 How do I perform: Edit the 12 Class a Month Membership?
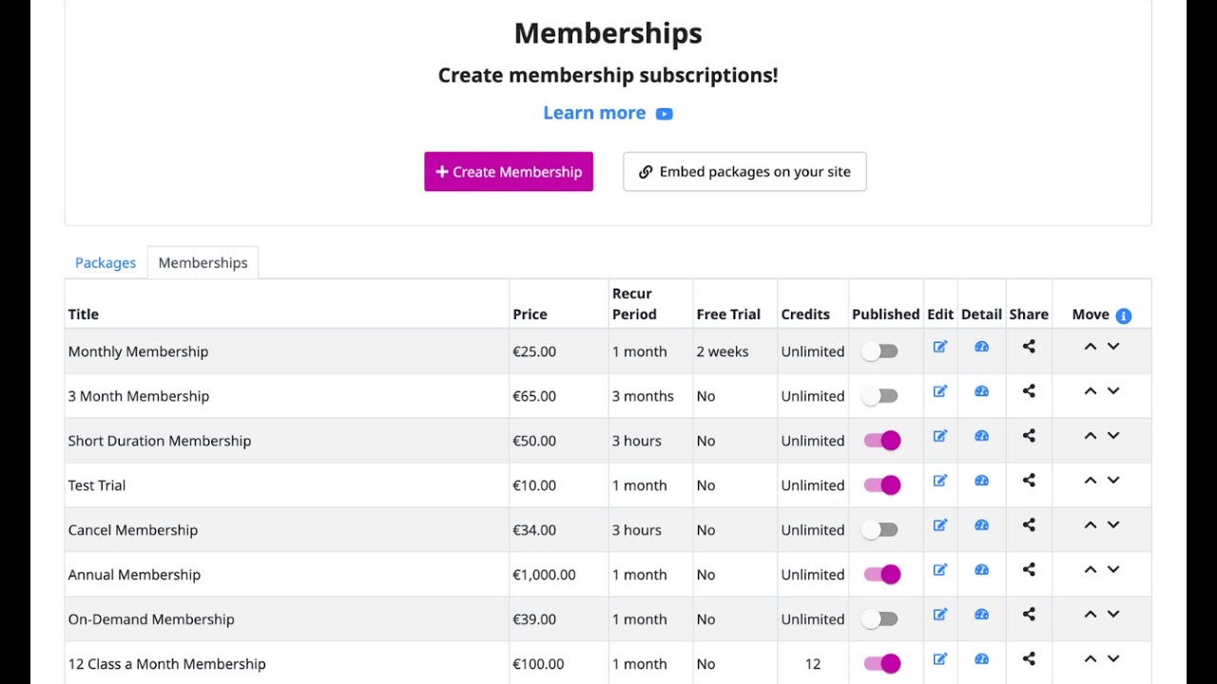click(x=940, y=659)
